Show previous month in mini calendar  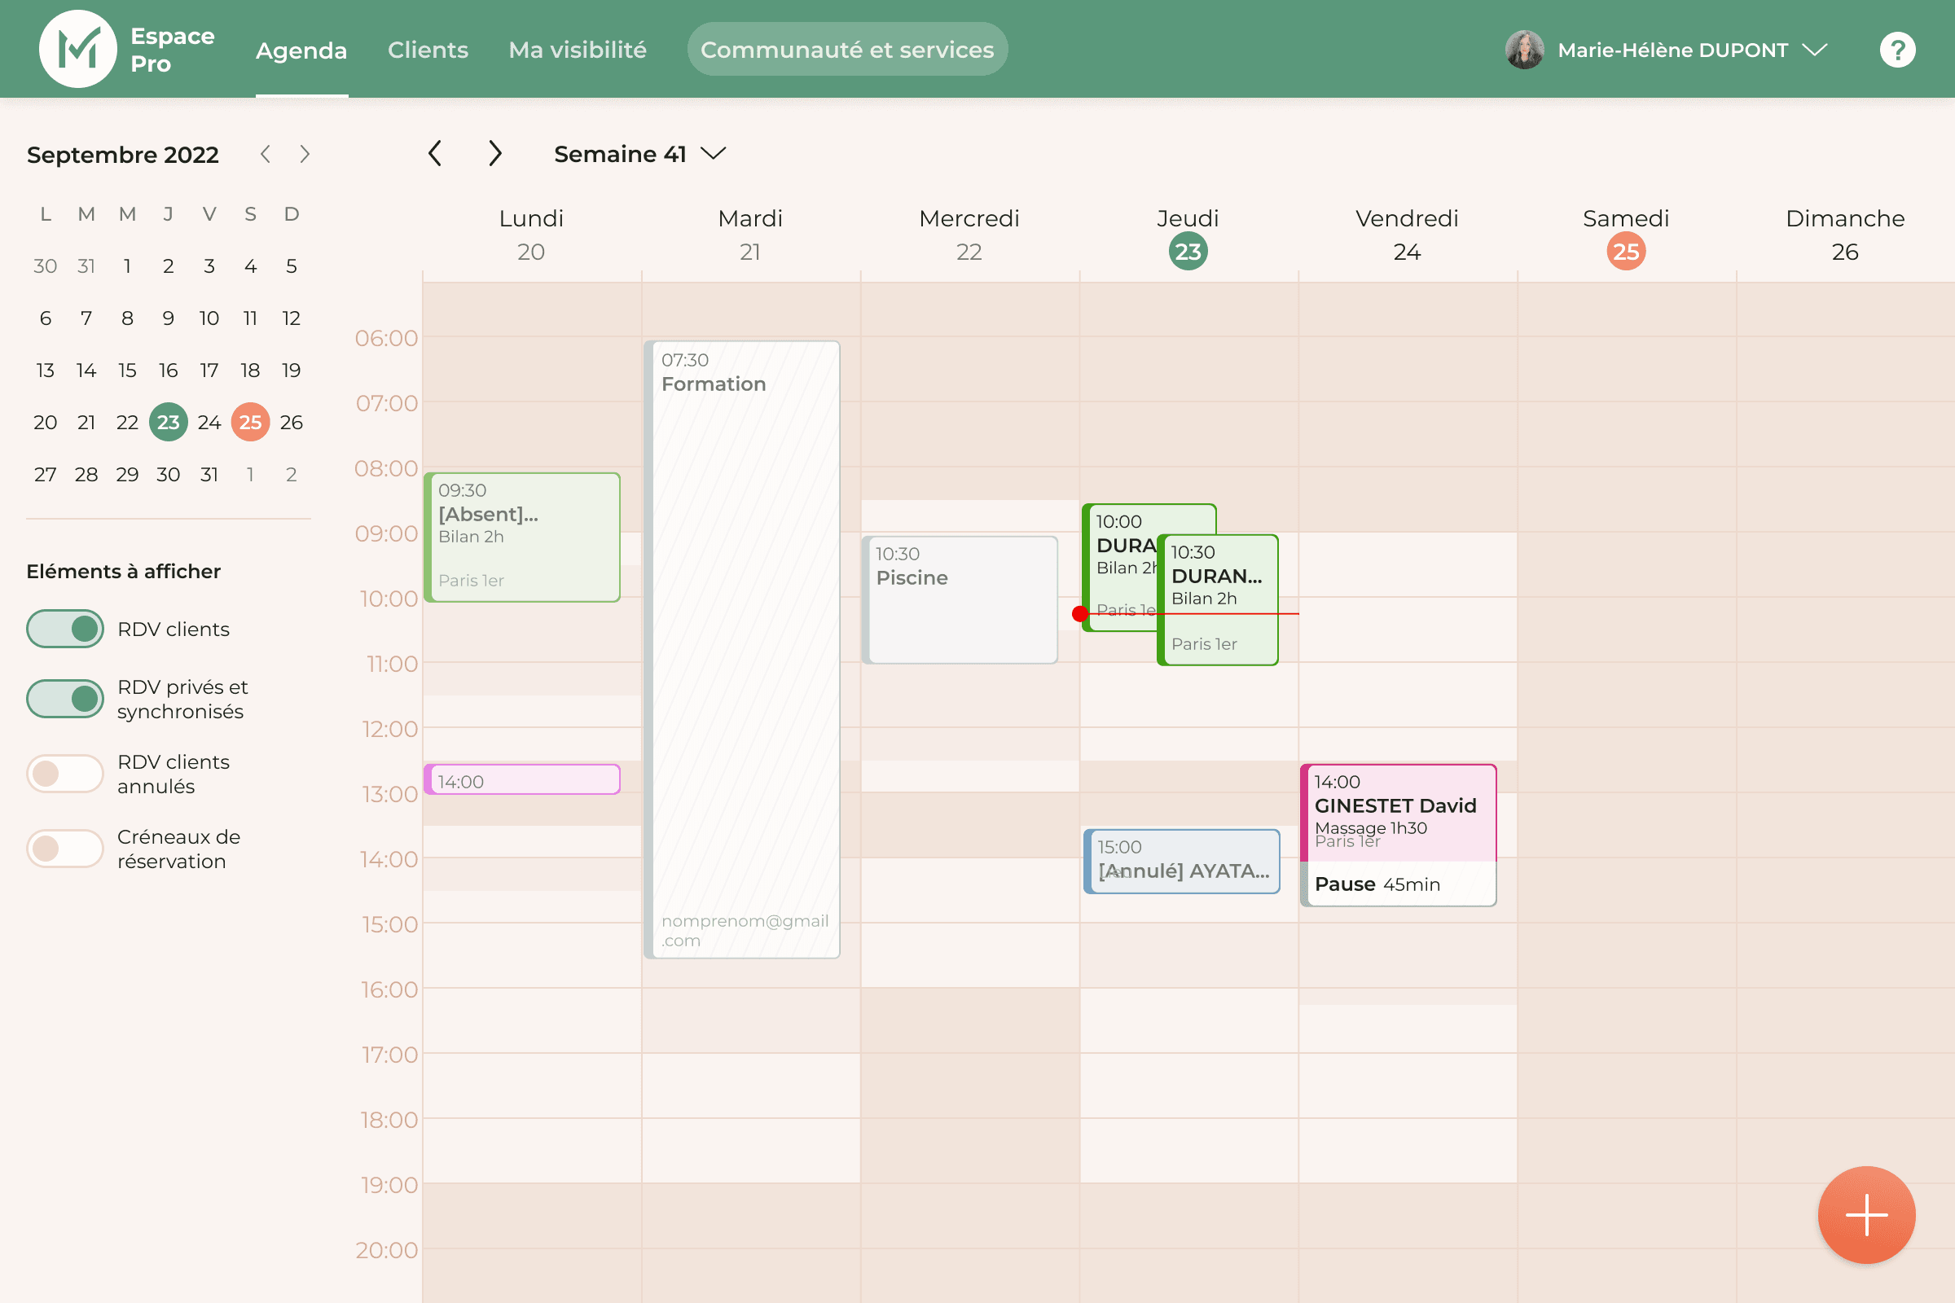coord(266,155)
